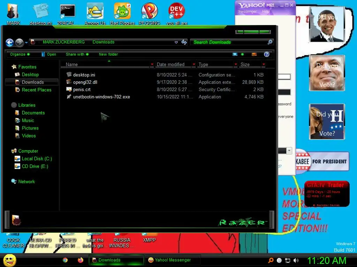The width and height of the screenshot is (357, 267).
Task: Open the PEGGING desktop shortcut
Action: (x=149, y=14)
